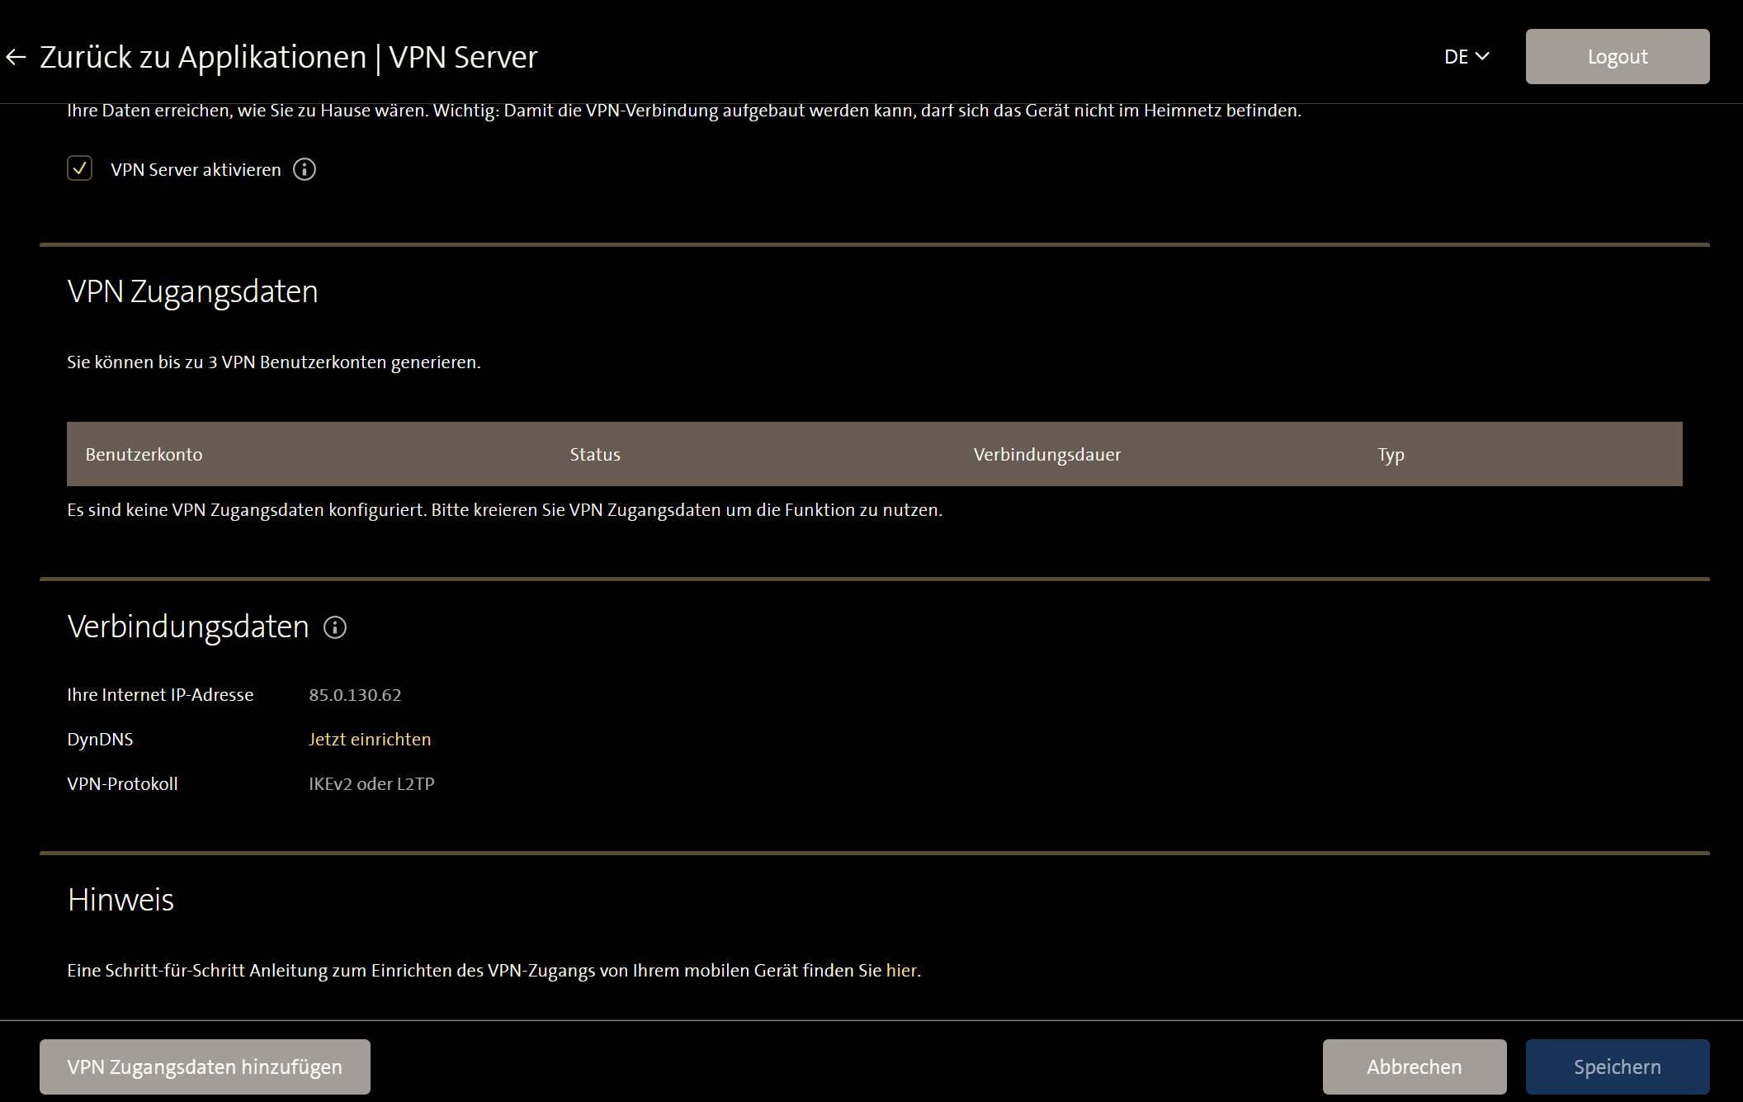1743x1102 pixels.
Task: Click the Benutzerkonto column header
Action: (144, 454)
